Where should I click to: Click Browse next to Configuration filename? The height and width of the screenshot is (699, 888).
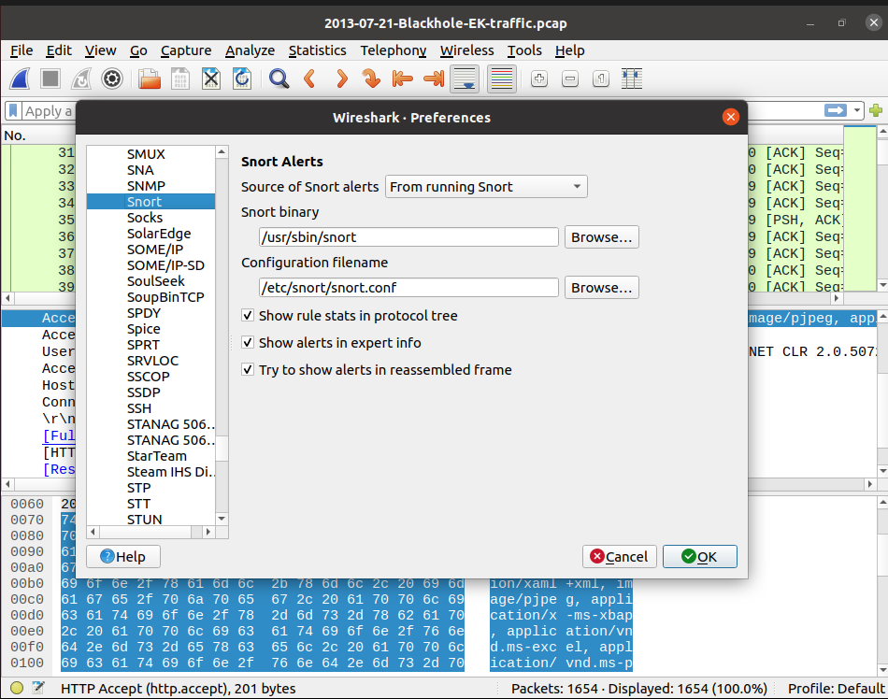tap(601, 288)
